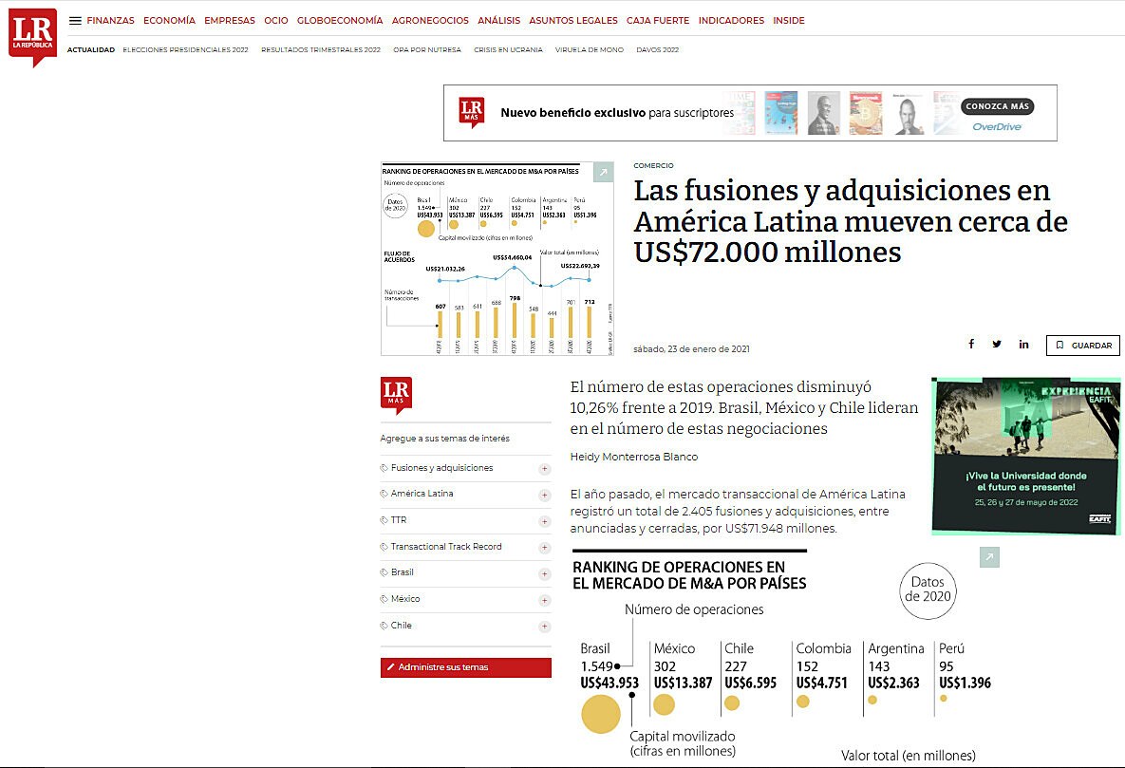
Task: Add topic América Latina with plus icon
Action: click(545, 496)
